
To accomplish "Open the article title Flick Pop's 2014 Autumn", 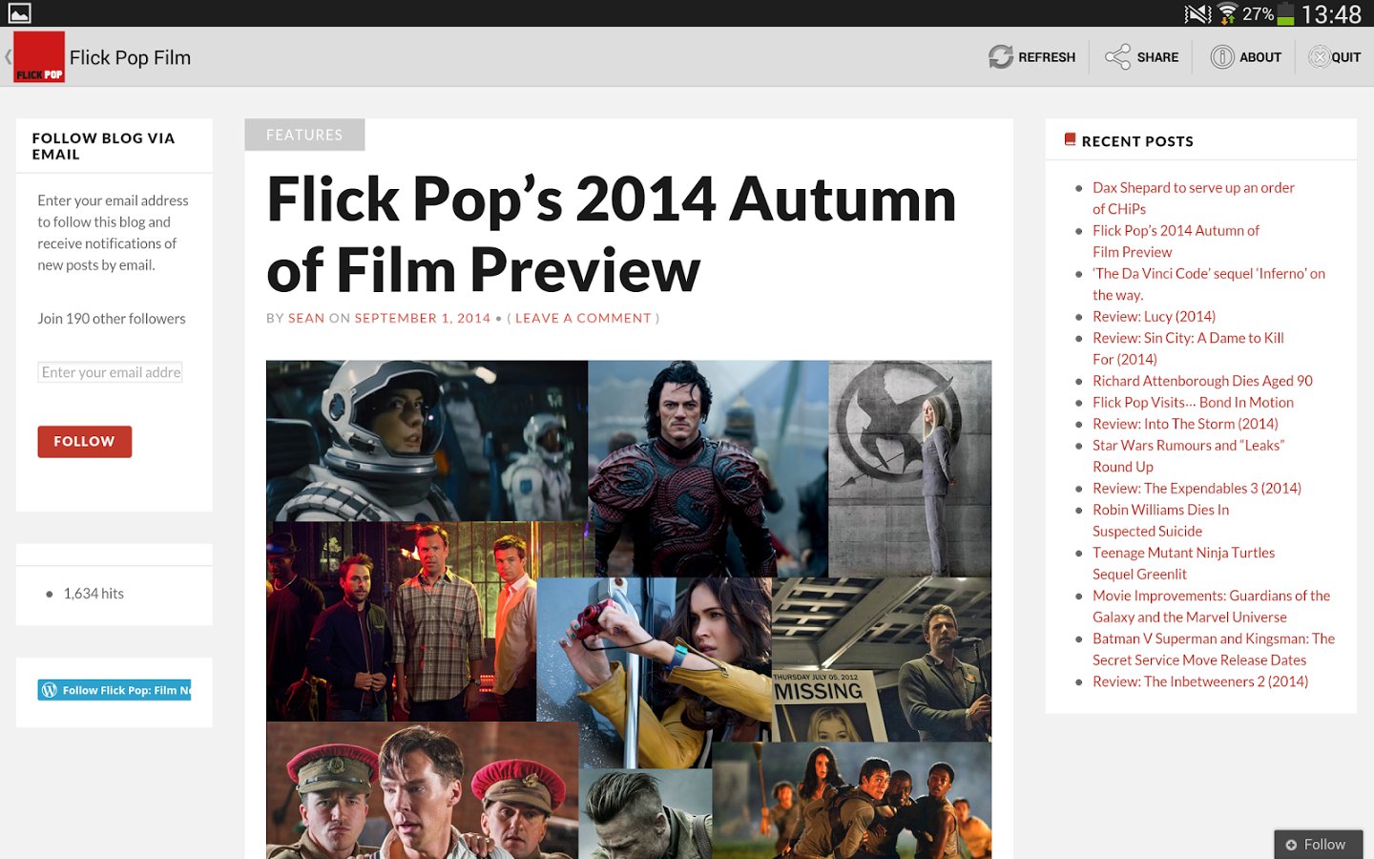I will coord(611,235).
